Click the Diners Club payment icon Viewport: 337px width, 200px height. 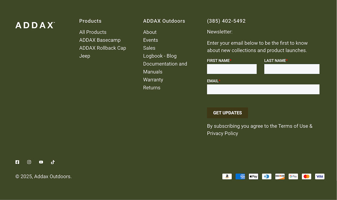coord(267,177)
